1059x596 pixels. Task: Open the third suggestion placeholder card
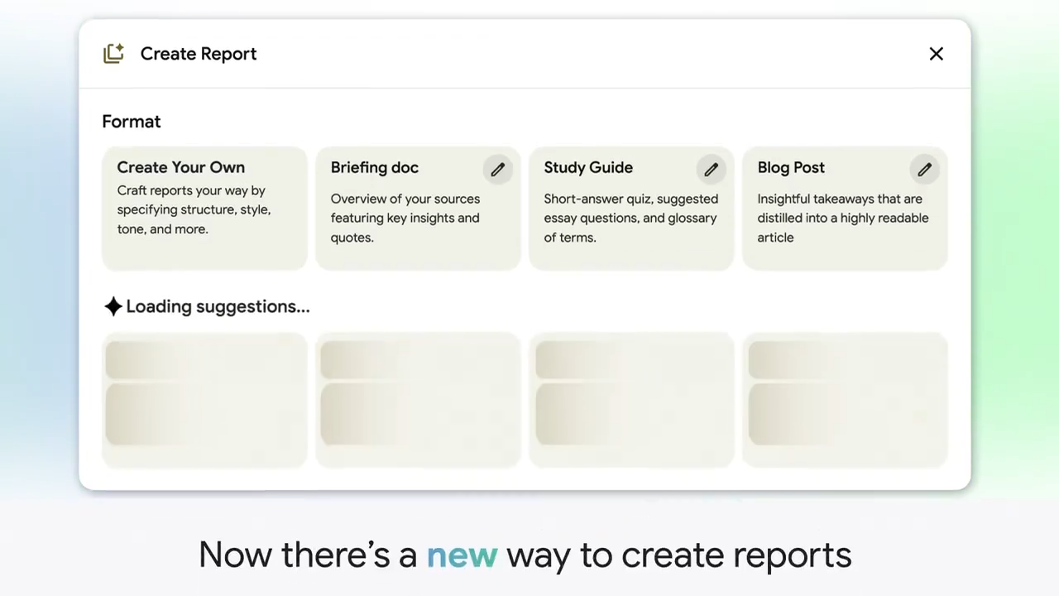(631, 399)
